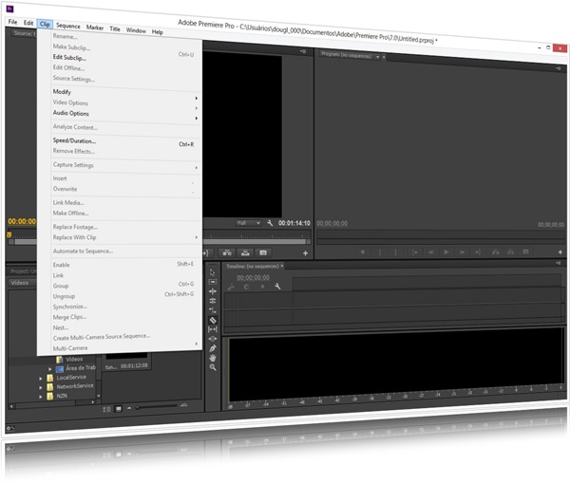The height and width of the screenshot is (483, 570).
Task: Click Timeline timecode 00;00;00;00
Action: click(253, 278)
